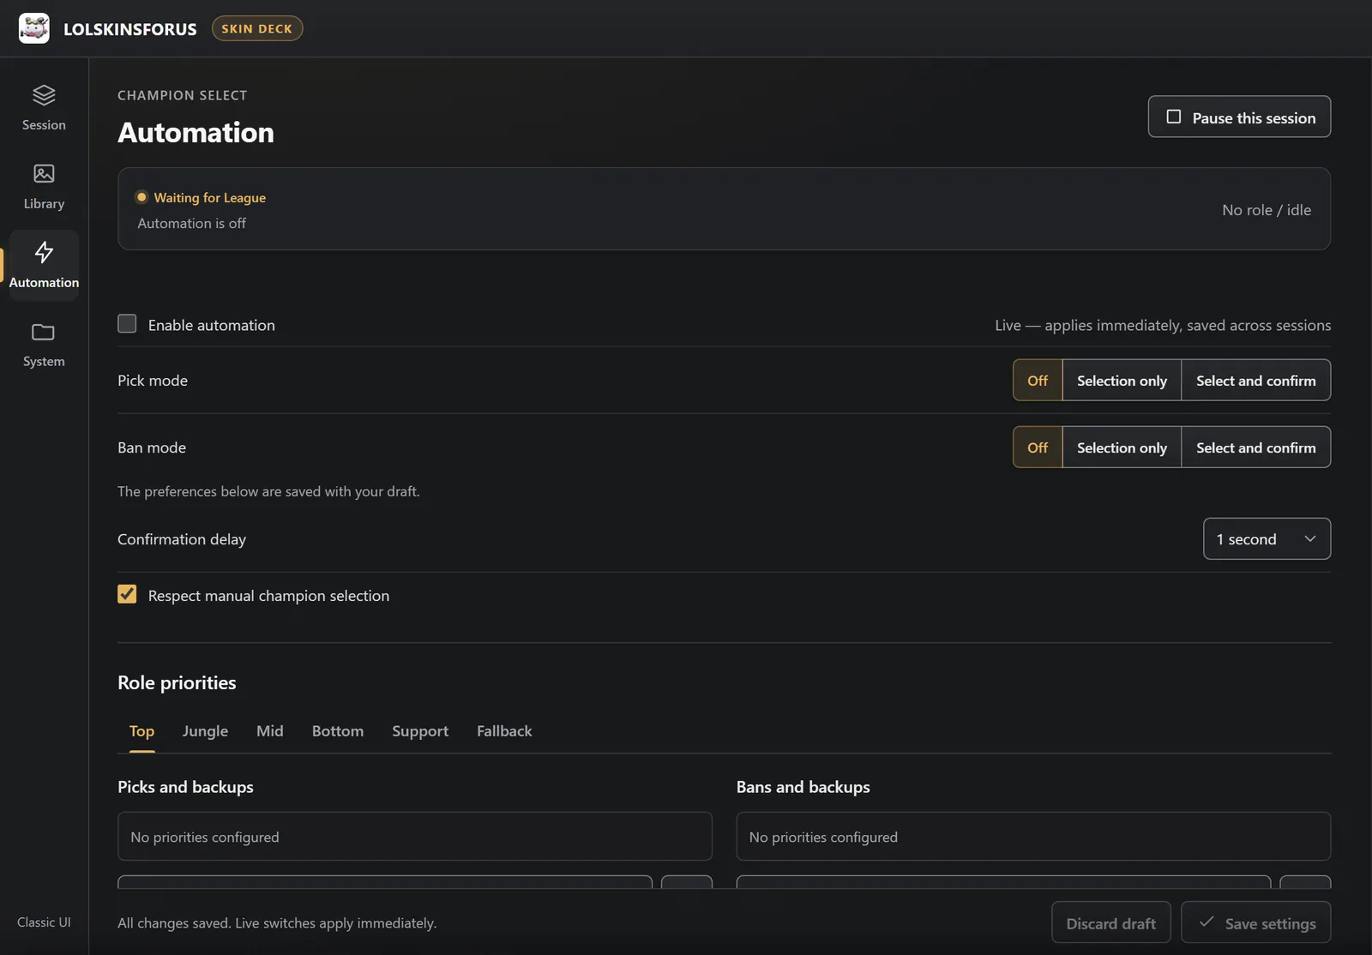
Task: Click the SKIN DECK badge
Action: point(257,28)
